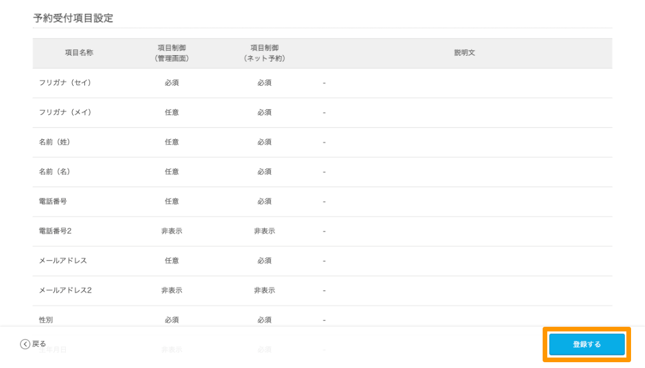The height and width of the screenshot is (368, 645).
Task: Click the back arrow circle icon
Action: tap(25, 344)
